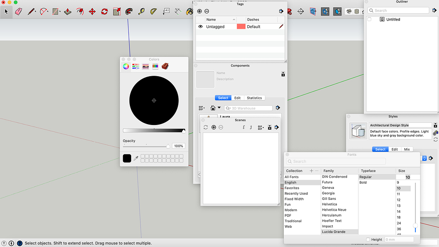The height and width of the screenshot is (247, 439).
Task: Select the Eraser tool
Action: tap(18, 11)
